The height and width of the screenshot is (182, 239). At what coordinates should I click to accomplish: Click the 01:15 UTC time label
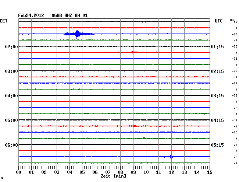click(x=217, y=46)
